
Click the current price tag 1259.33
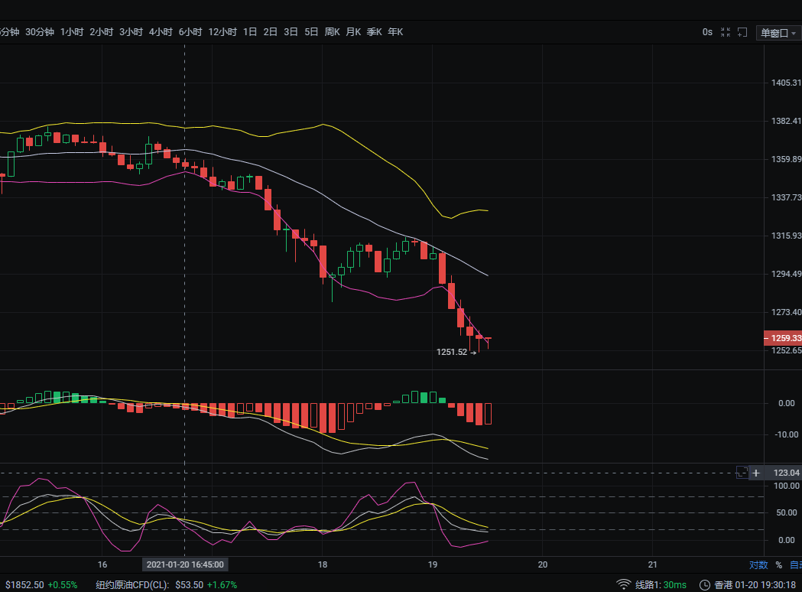[x=783, y=338]
